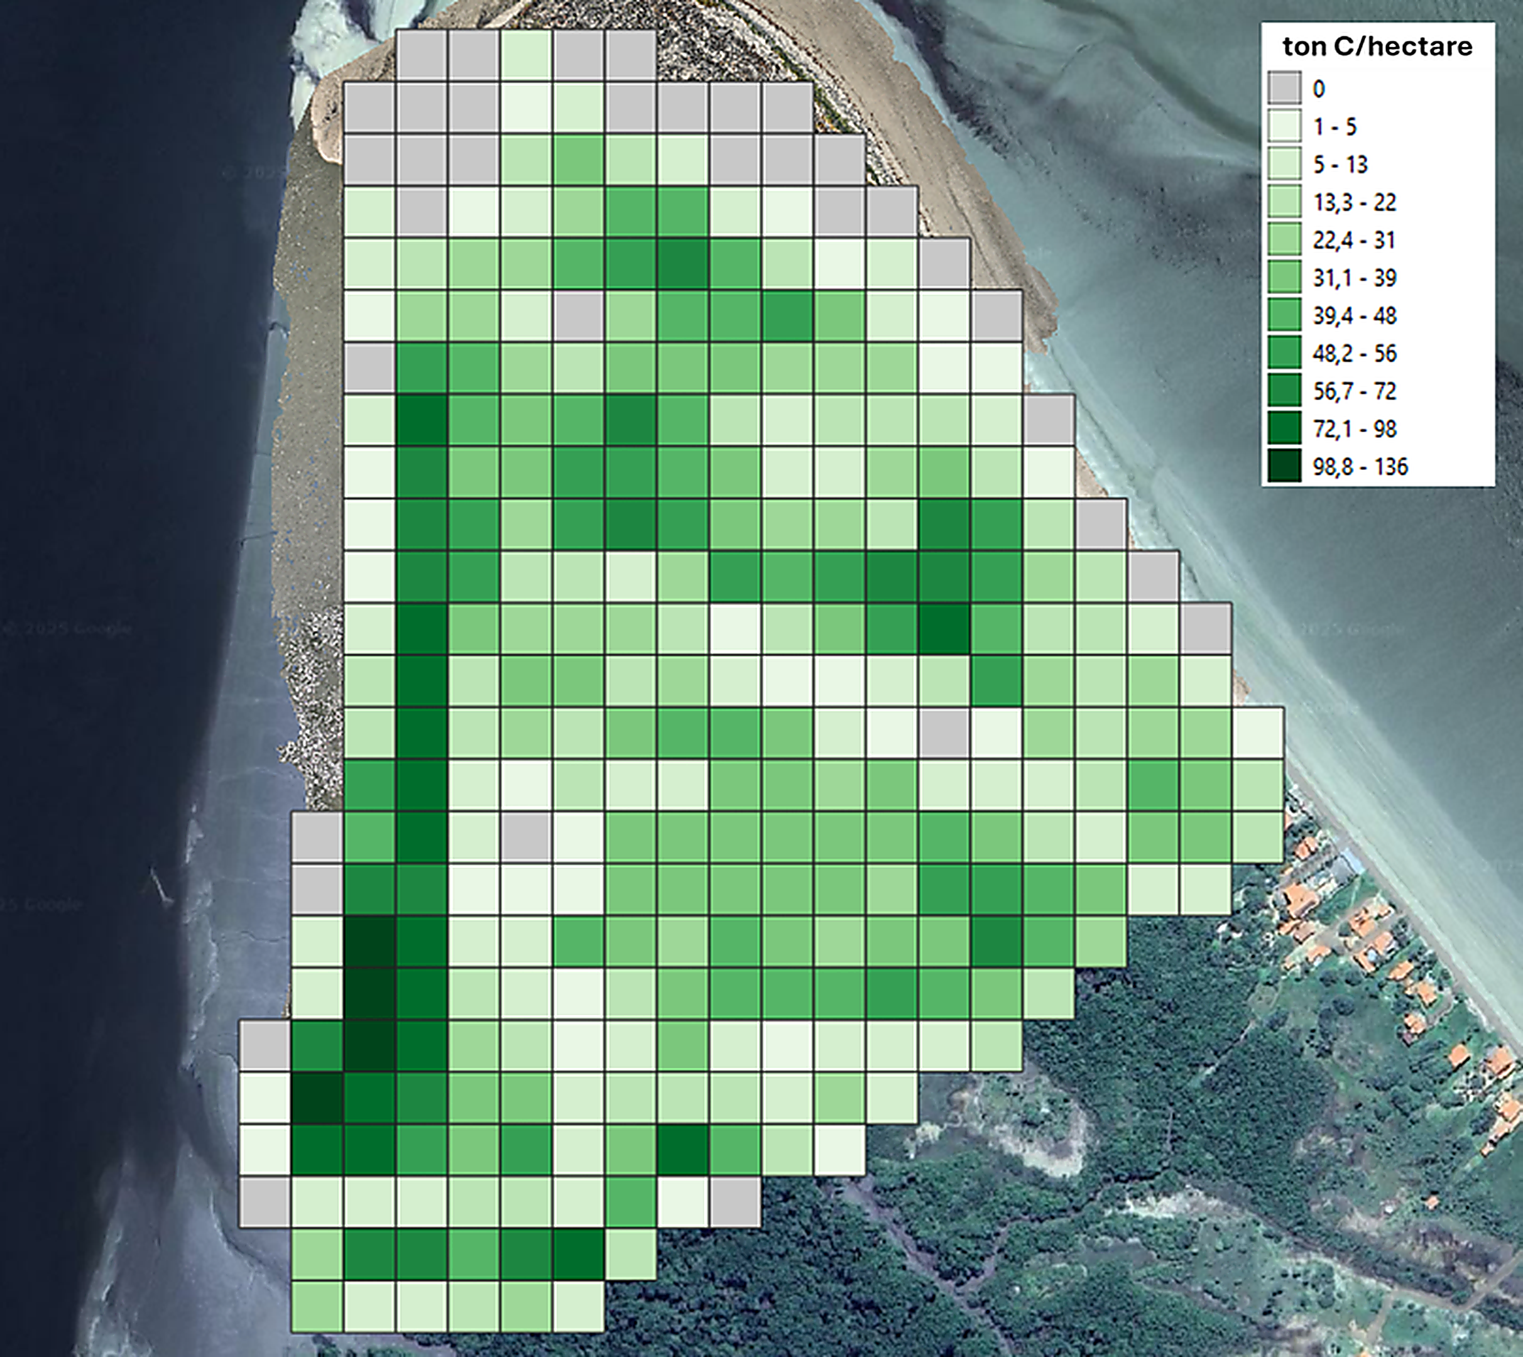Click the '39,4 - 48' legend label text
This screenshot has height=1357, width=1523.
click(x=1354, y=316)
